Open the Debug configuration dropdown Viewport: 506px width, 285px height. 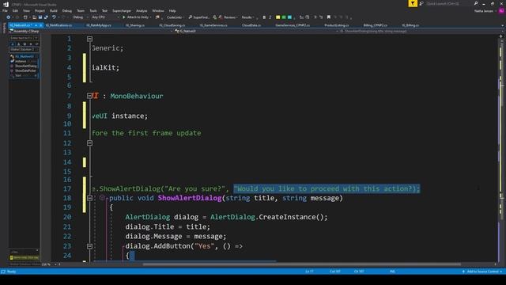tap(80, 17)
